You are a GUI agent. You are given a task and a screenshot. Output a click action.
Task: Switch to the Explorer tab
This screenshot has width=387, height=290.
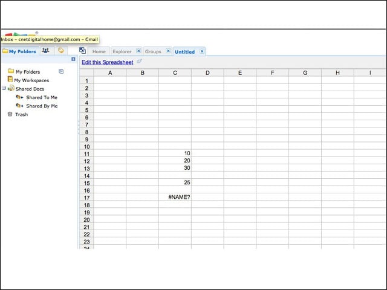click(122, 51)
